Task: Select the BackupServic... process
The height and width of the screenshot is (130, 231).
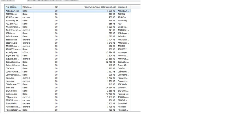Action: [x=68, y=62]
